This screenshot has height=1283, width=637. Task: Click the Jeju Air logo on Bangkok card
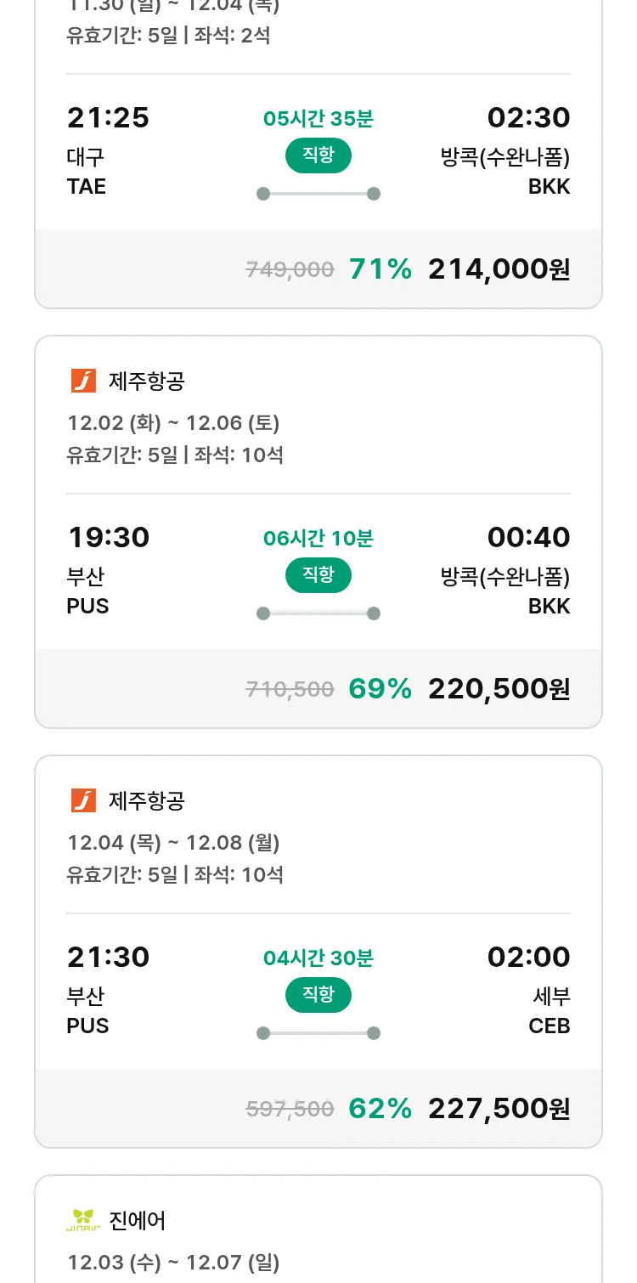83,382
